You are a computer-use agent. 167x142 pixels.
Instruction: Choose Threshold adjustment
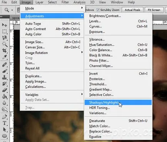[118, 84]
